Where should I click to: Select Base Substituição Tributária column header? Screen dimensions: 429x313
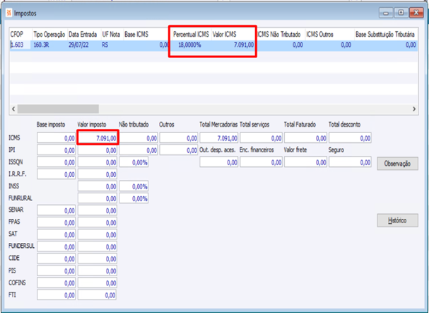point(386,35)
